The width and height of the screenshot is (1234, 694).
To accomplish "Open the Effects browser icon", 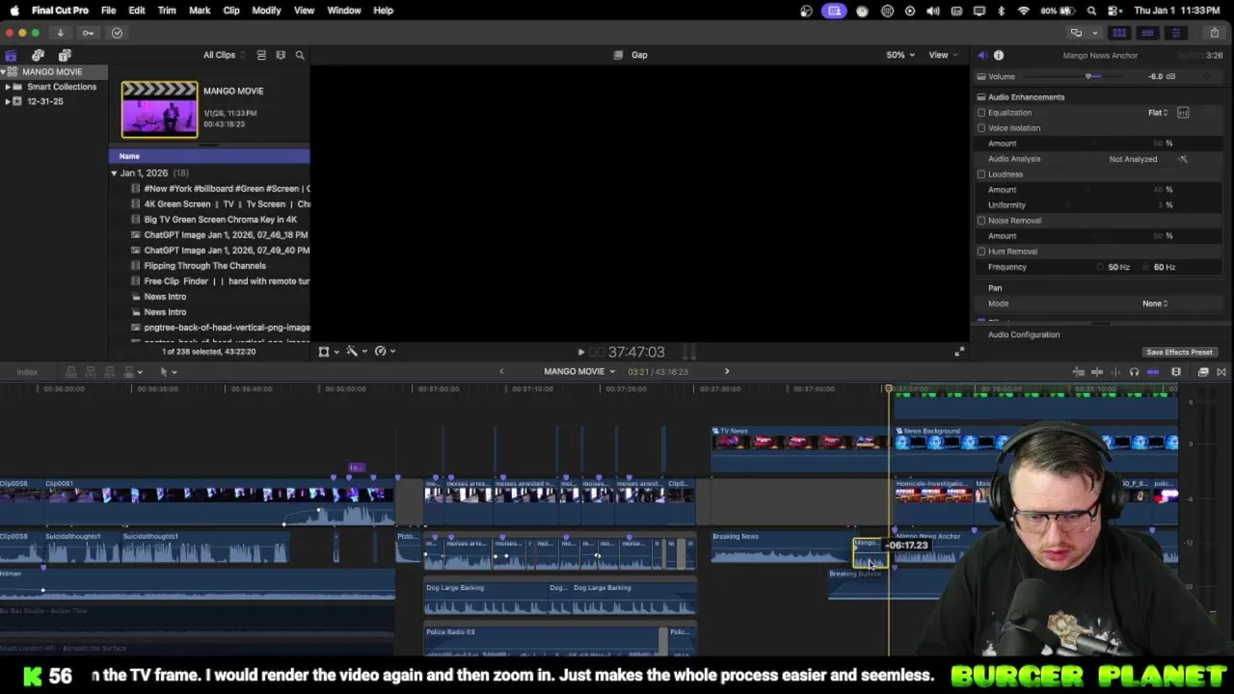I will [1203, 372].
